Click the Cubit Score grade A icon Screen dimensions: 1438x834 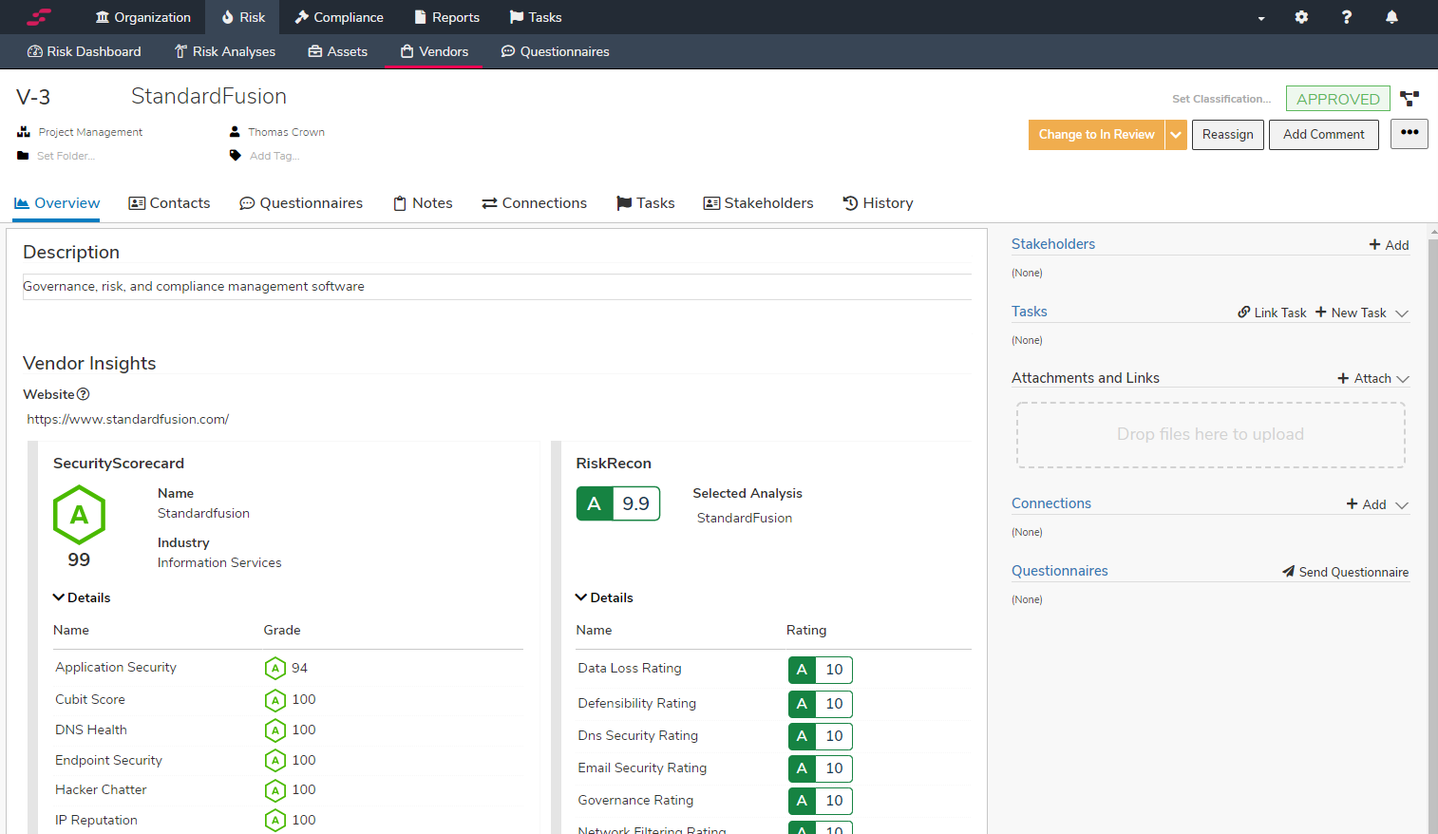pyautogui.click(x=275, y=700)
